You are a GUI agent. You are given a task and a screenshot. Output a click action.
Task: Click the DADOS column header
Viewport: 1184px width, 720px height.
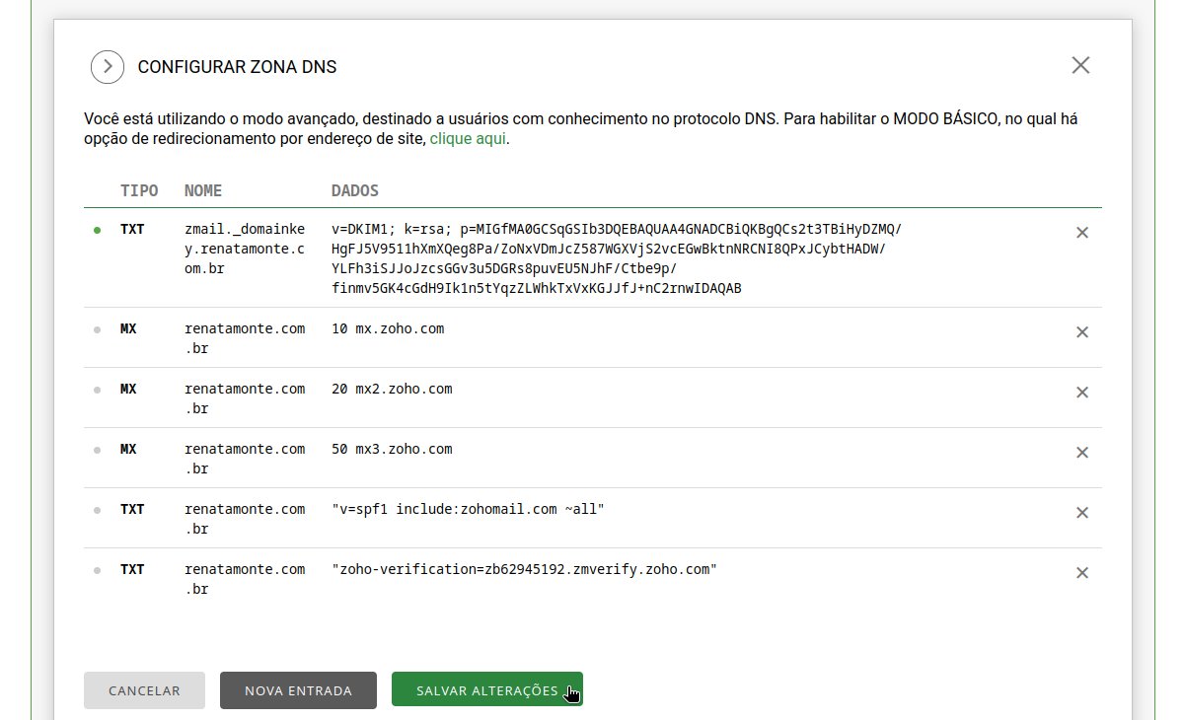pos(355,190)
